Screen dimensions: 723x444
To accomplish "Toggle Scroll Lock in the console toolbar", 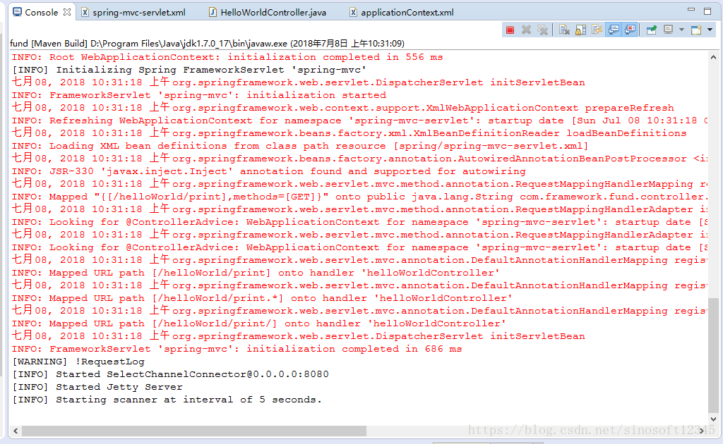I will pos(580,30).
